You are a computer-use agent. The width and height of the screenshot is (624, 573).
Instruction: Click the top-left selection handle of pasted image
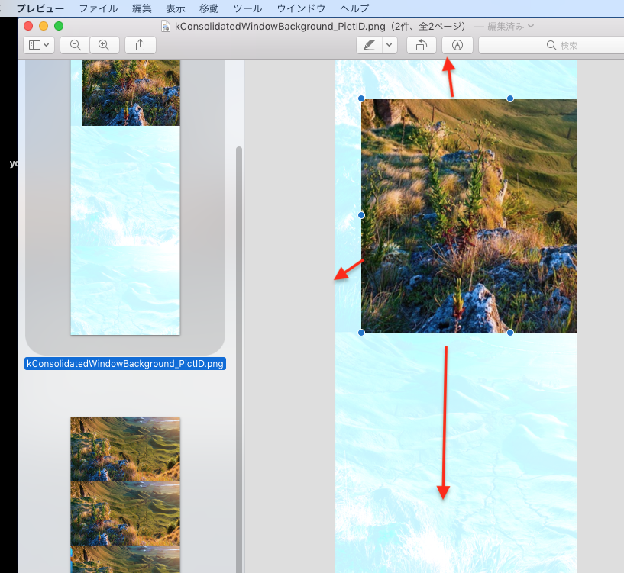click(361, 98)
